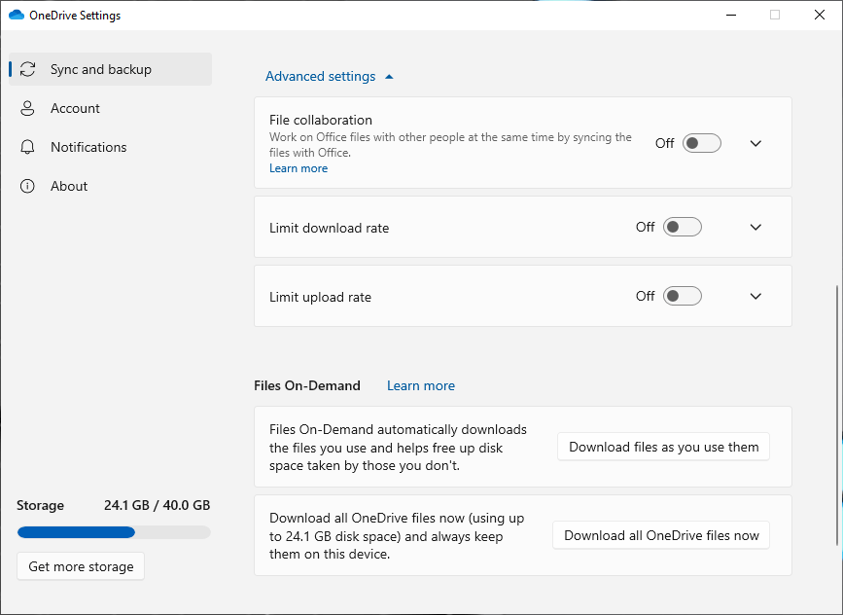Viewport: 843px width, 615px height.
Task: Expand the Limit upload rate chevron
Action: 755,296
